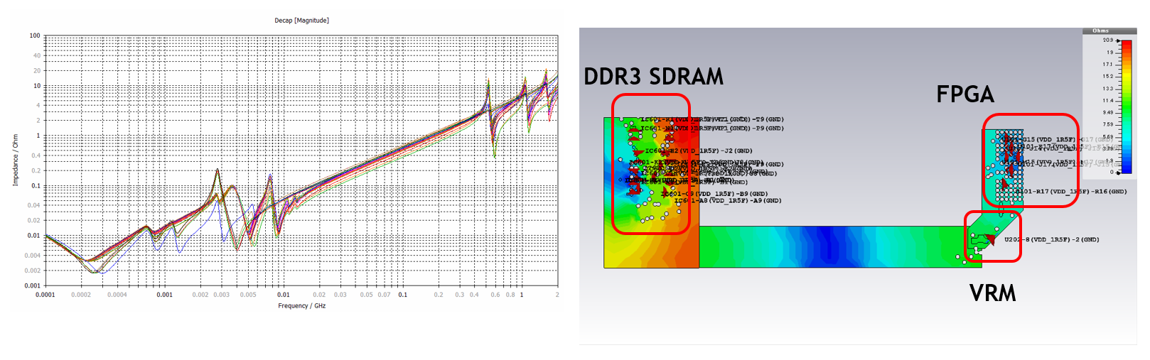Image resolution: width=1150 pixels, height=360 pixels.
Task: Click the 20.9 maximum value on the color scale
Action: 1108,40
